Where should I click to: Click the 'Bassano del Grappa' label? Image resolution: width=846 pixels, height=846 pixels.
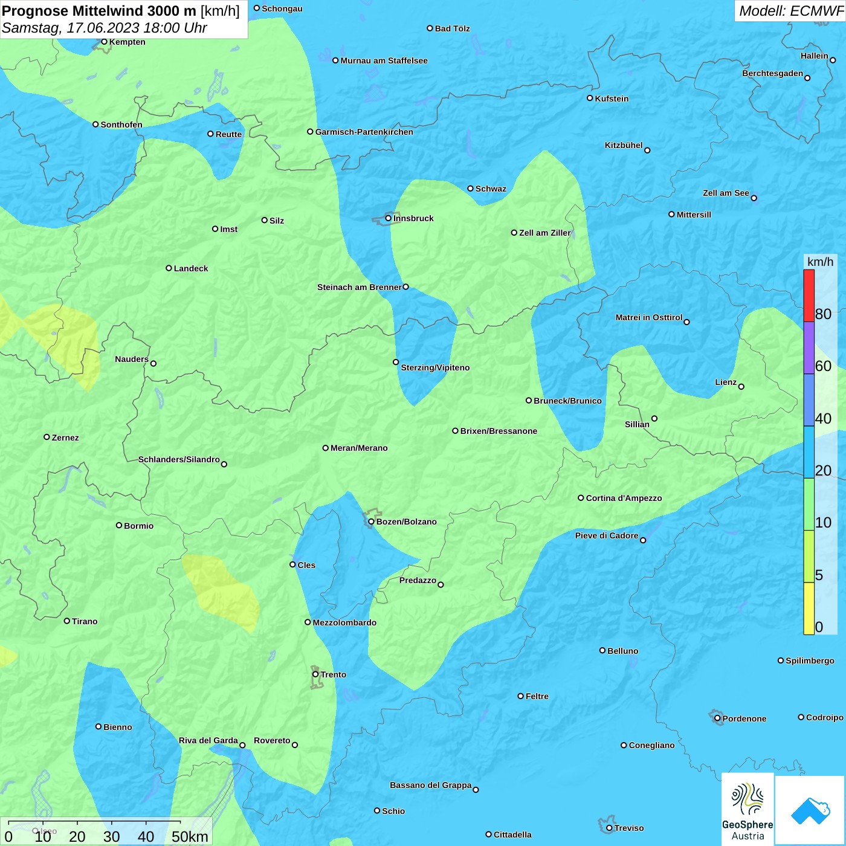[x=431, y=785]
